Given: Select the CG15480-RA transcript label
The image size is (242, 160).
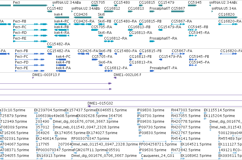Looking at the screenshot, I should tap(125, 21).
